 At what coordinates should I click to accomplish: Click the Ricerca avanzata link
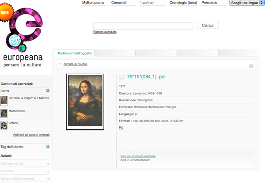(x=105, y=32)
